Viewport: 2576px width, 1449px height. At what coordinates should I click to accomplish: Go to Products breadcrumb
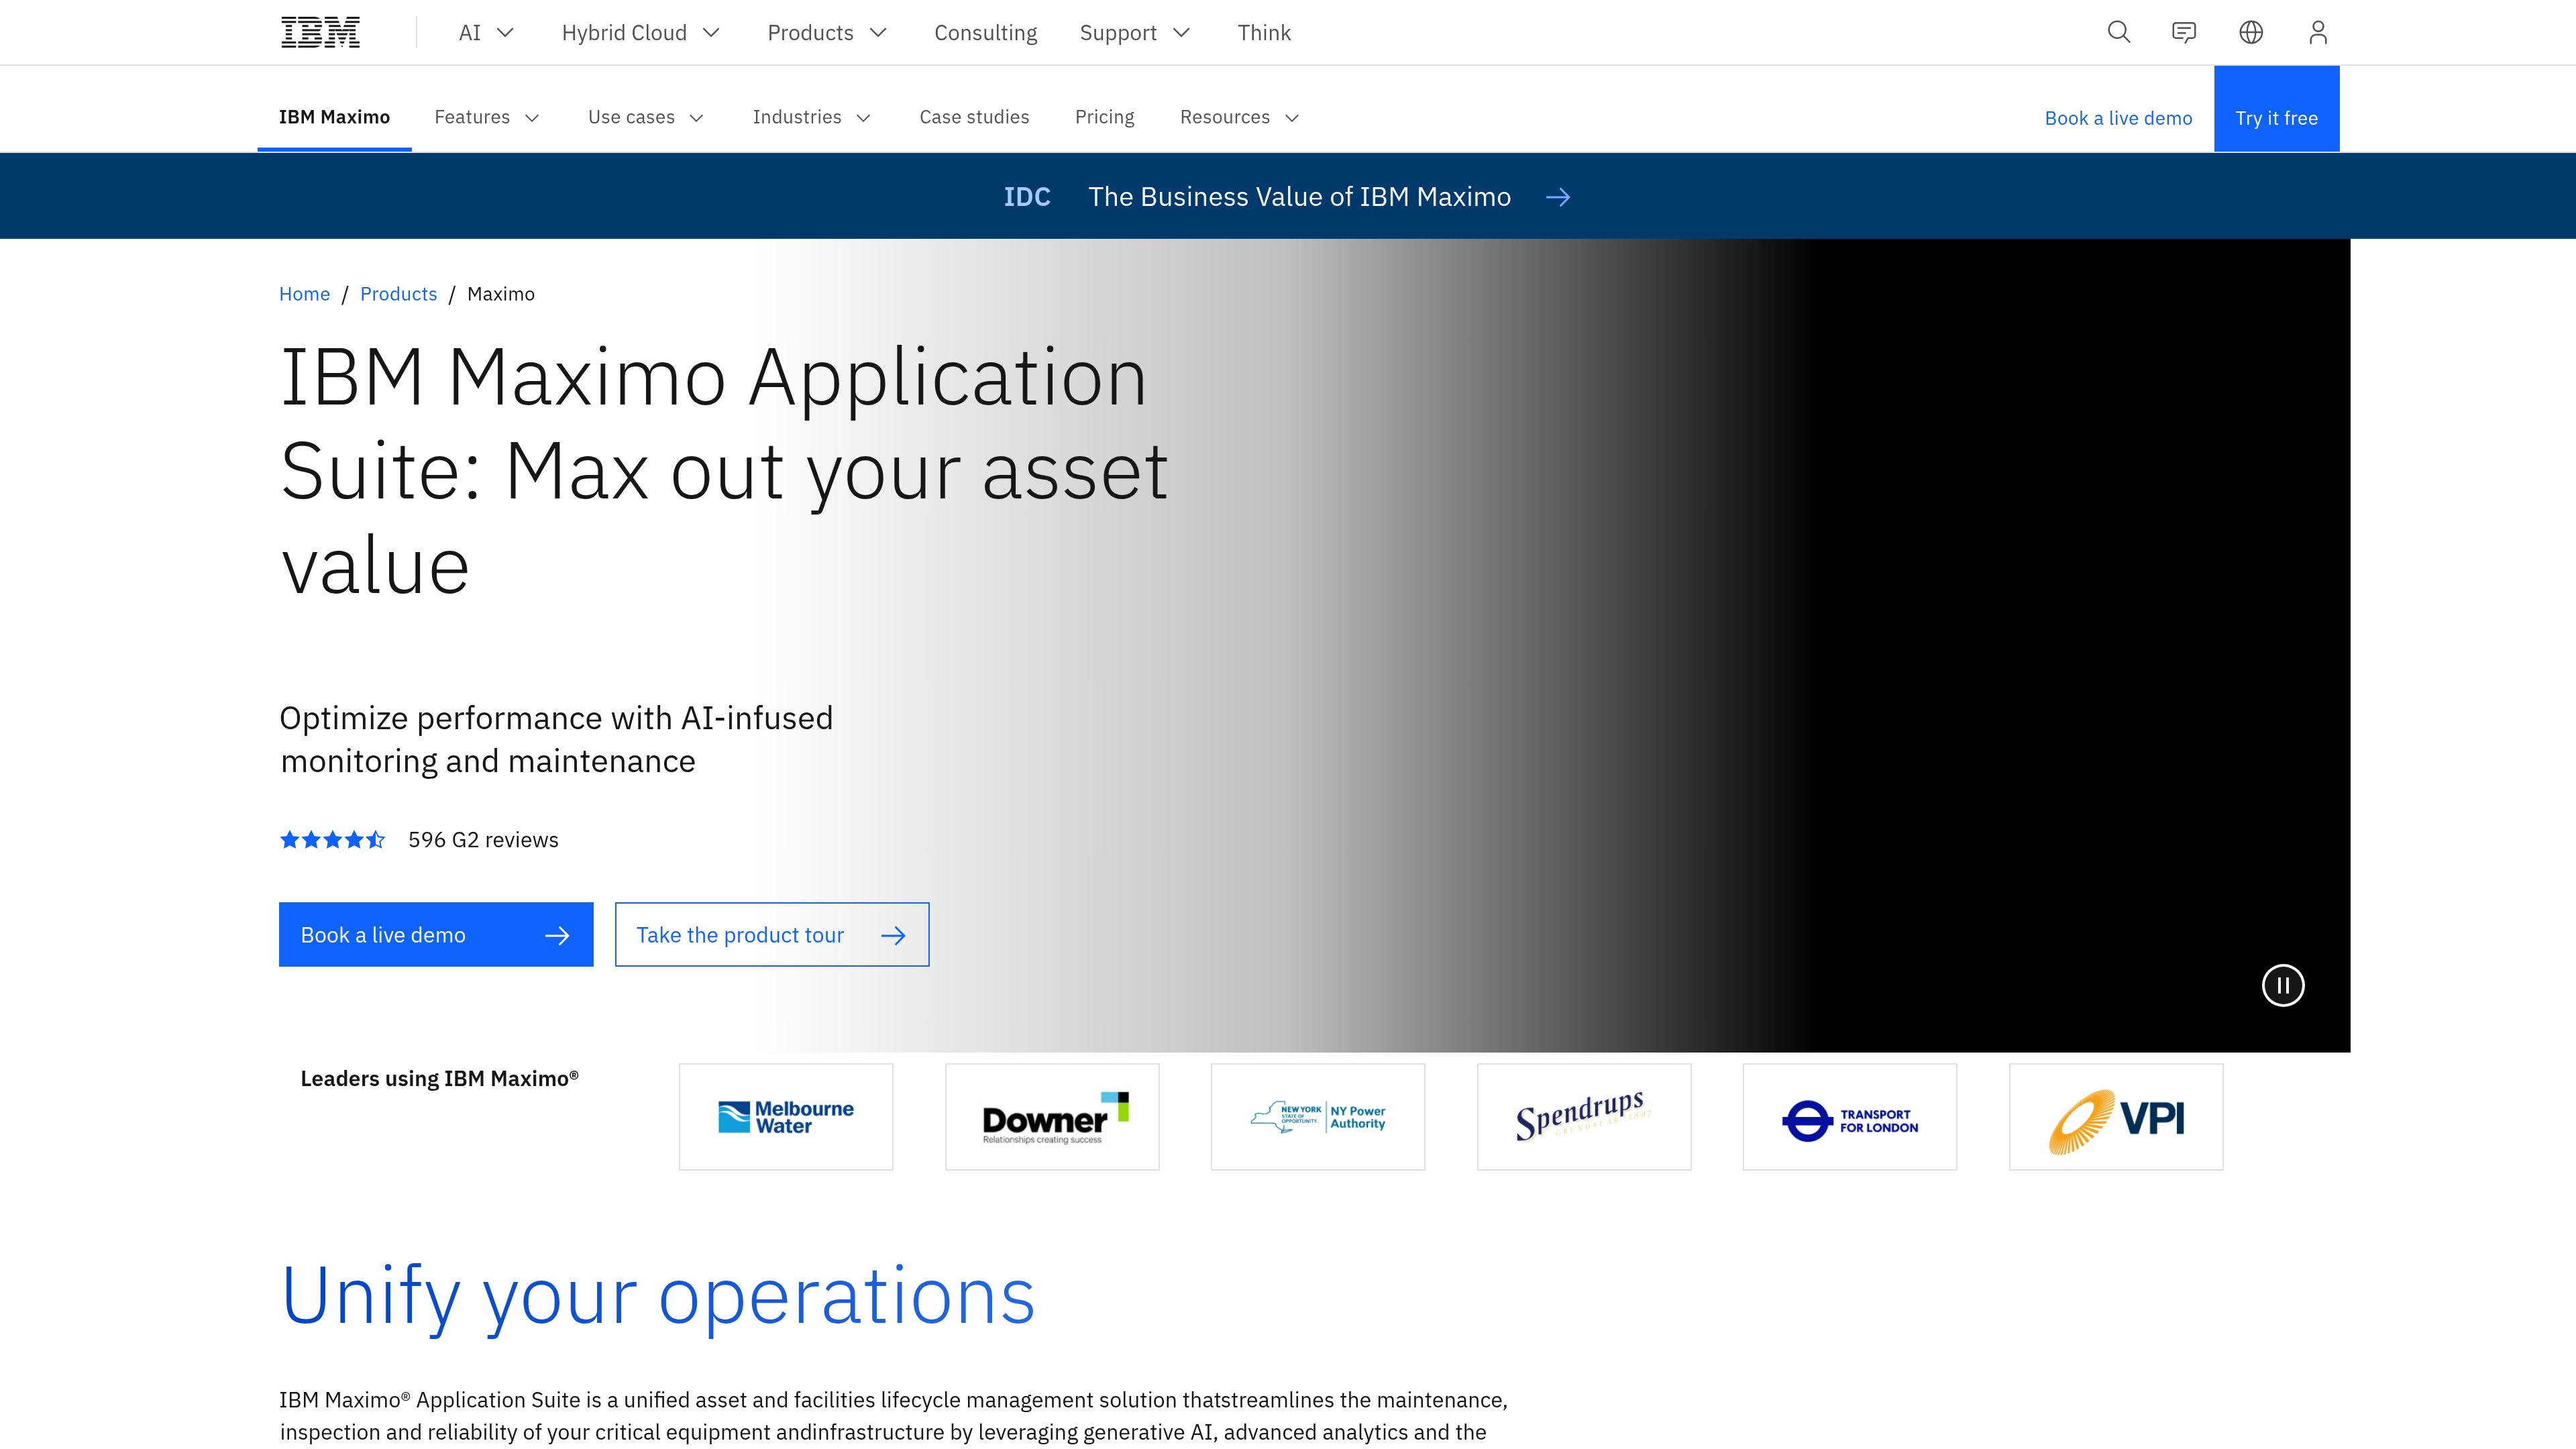pos(398,294)
